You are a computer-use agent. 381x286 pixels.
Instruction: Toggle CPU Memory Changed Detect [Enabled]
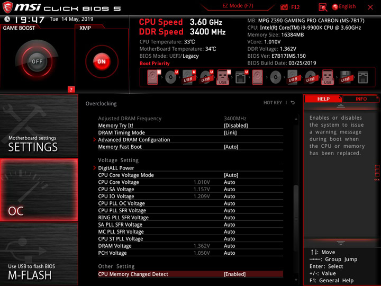pos(190,274)
